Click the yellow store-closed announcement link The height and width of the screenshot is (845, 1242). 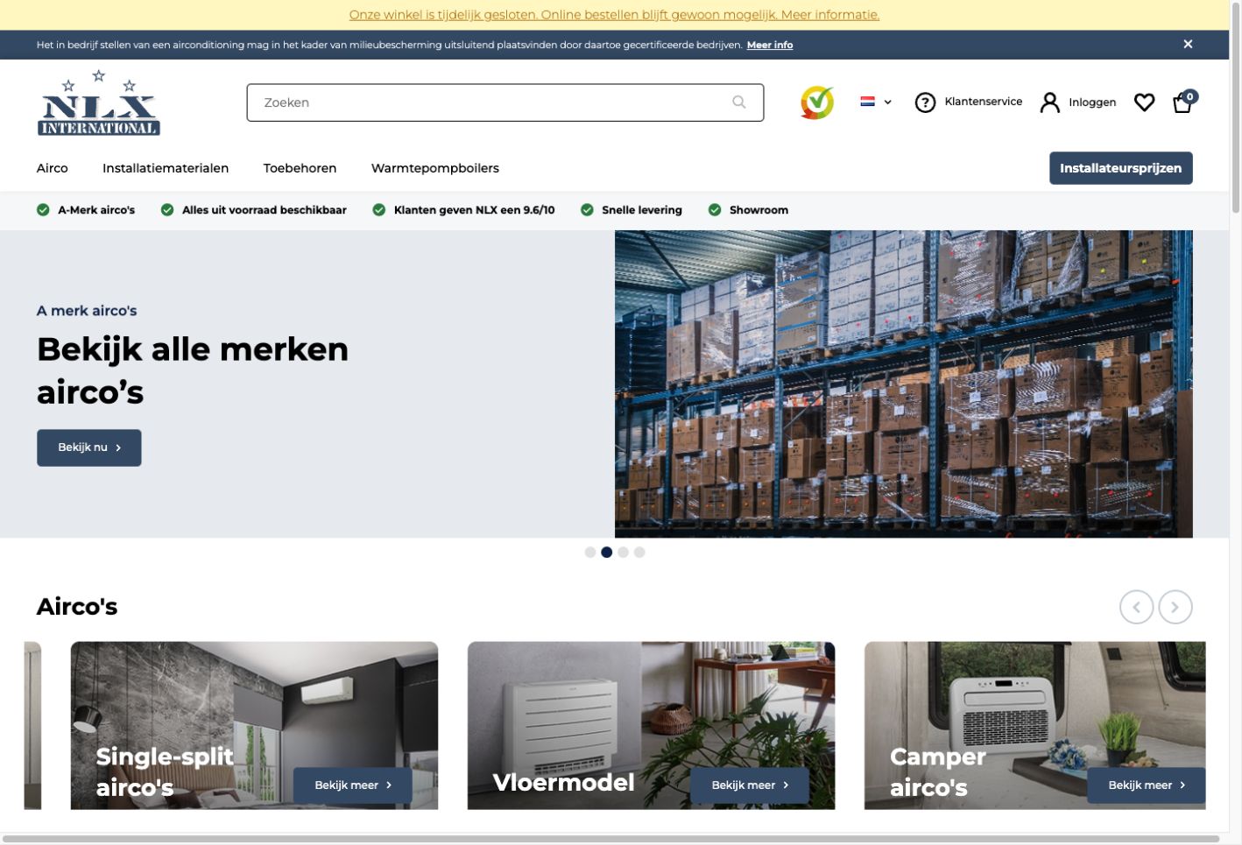pyautogui.click(x=614, y=15)
